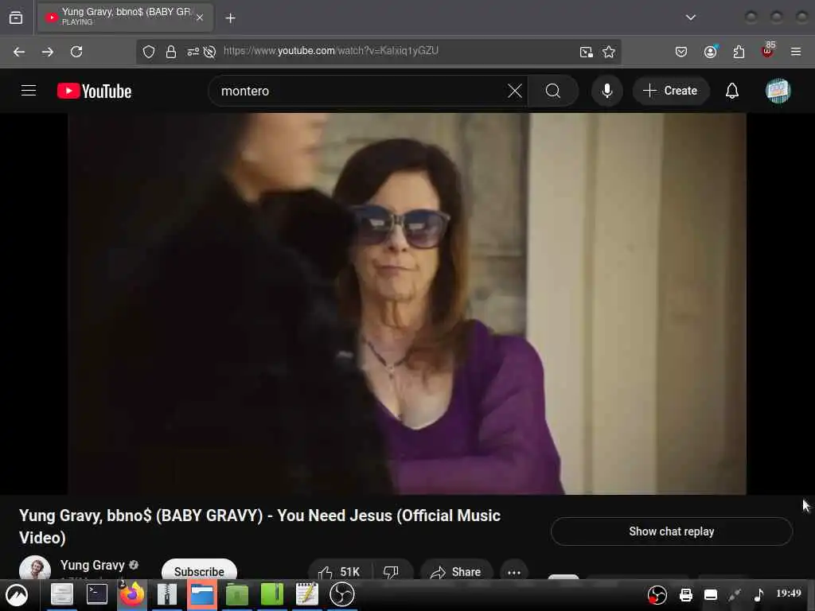
Task: Open OBS recording tray indicator
Action: point(657,594)
